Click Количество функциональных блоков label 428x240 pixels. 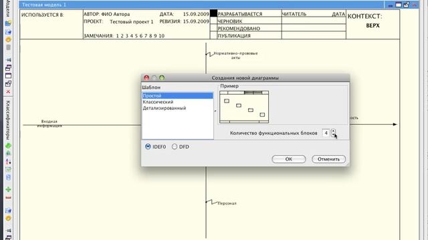(274, 133)
